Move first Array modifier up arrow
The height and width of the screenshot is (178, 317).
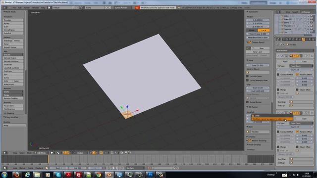pos(306,56)
